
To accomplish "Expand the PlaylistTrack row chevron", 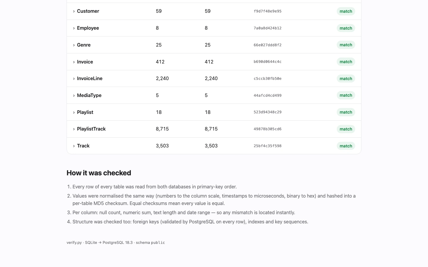I will pos(74,129).
